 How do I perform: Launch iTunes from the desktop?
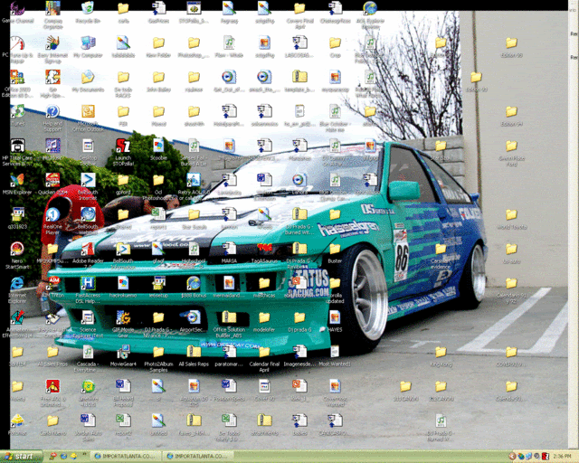[17, 111]
